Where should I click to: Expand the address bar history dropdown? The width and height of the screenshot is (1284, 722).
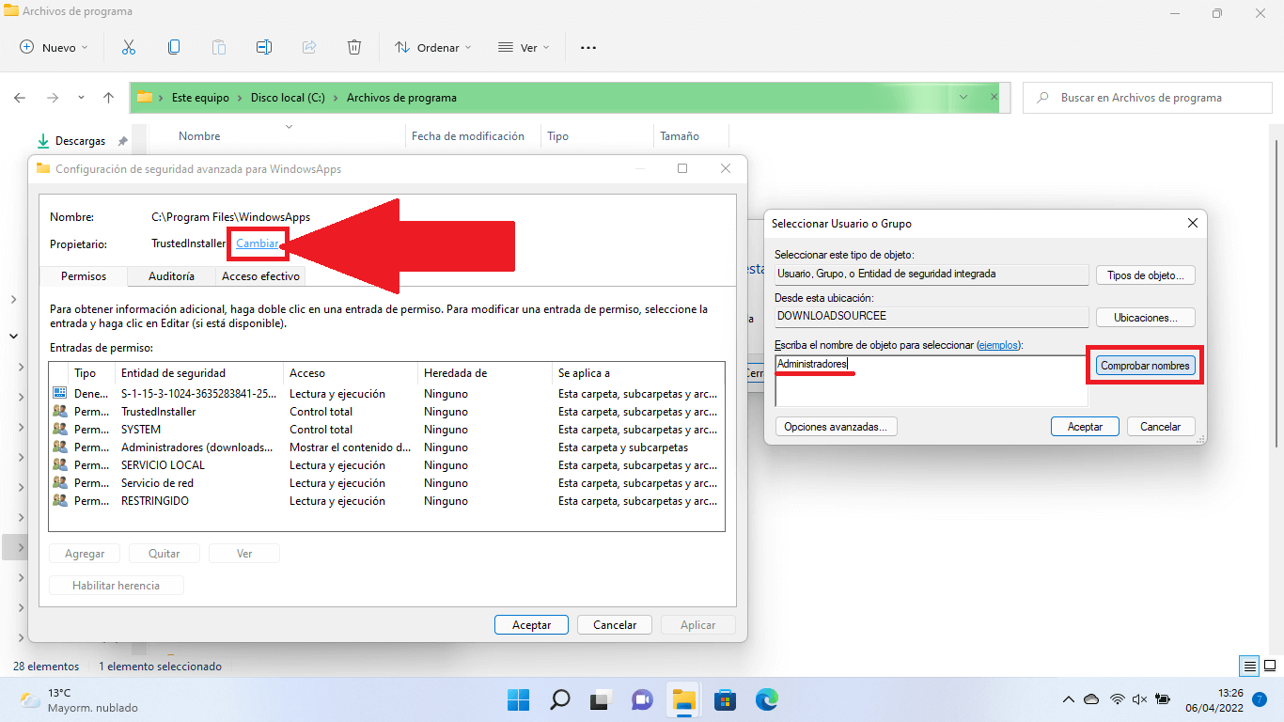click(x=963, y=97)
